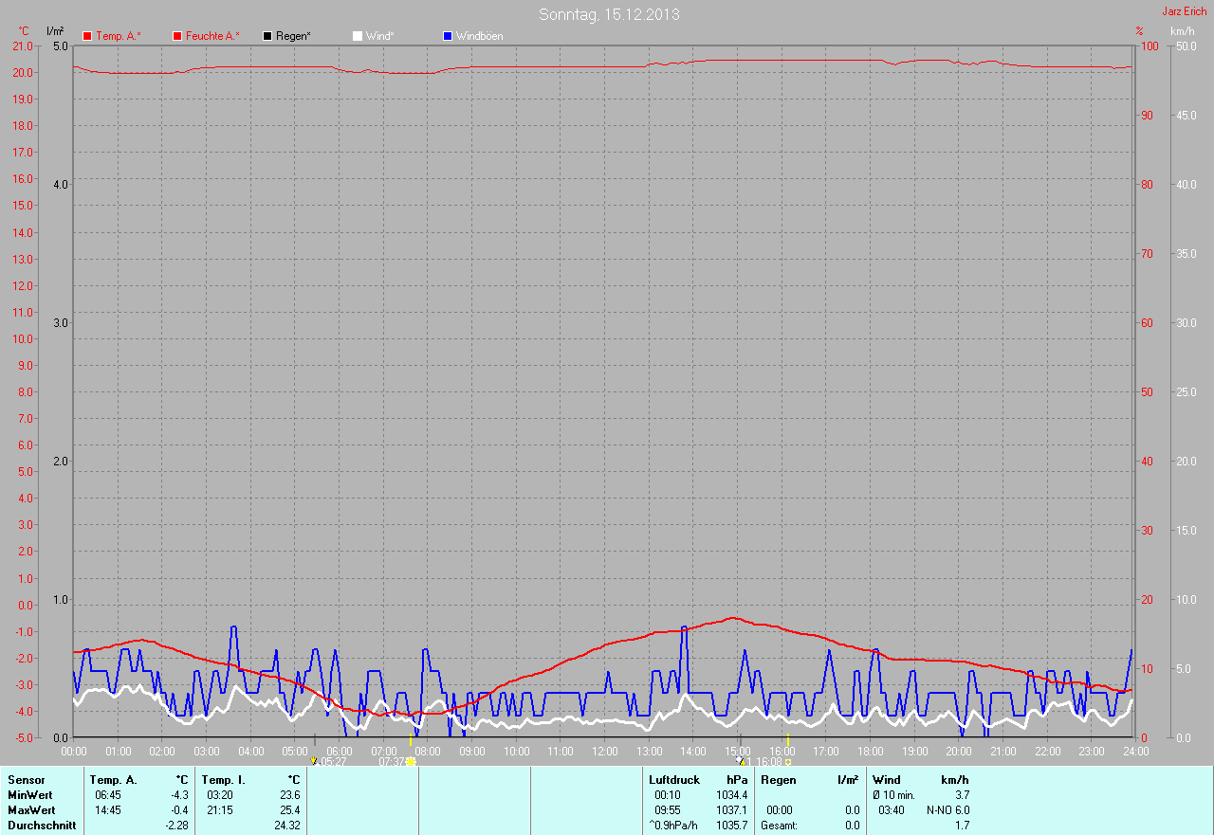1214x835 pixels.
Task: Click the '07:37' time label below axis
Action: click(392, 761)
